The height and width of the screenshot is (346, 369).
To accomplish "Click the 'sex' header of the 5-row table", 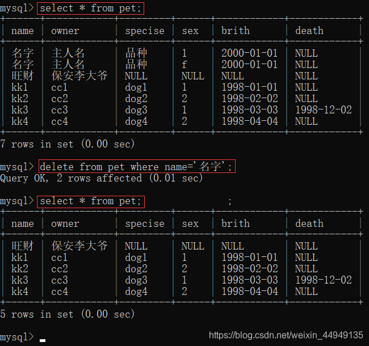I will coord(190,224).
